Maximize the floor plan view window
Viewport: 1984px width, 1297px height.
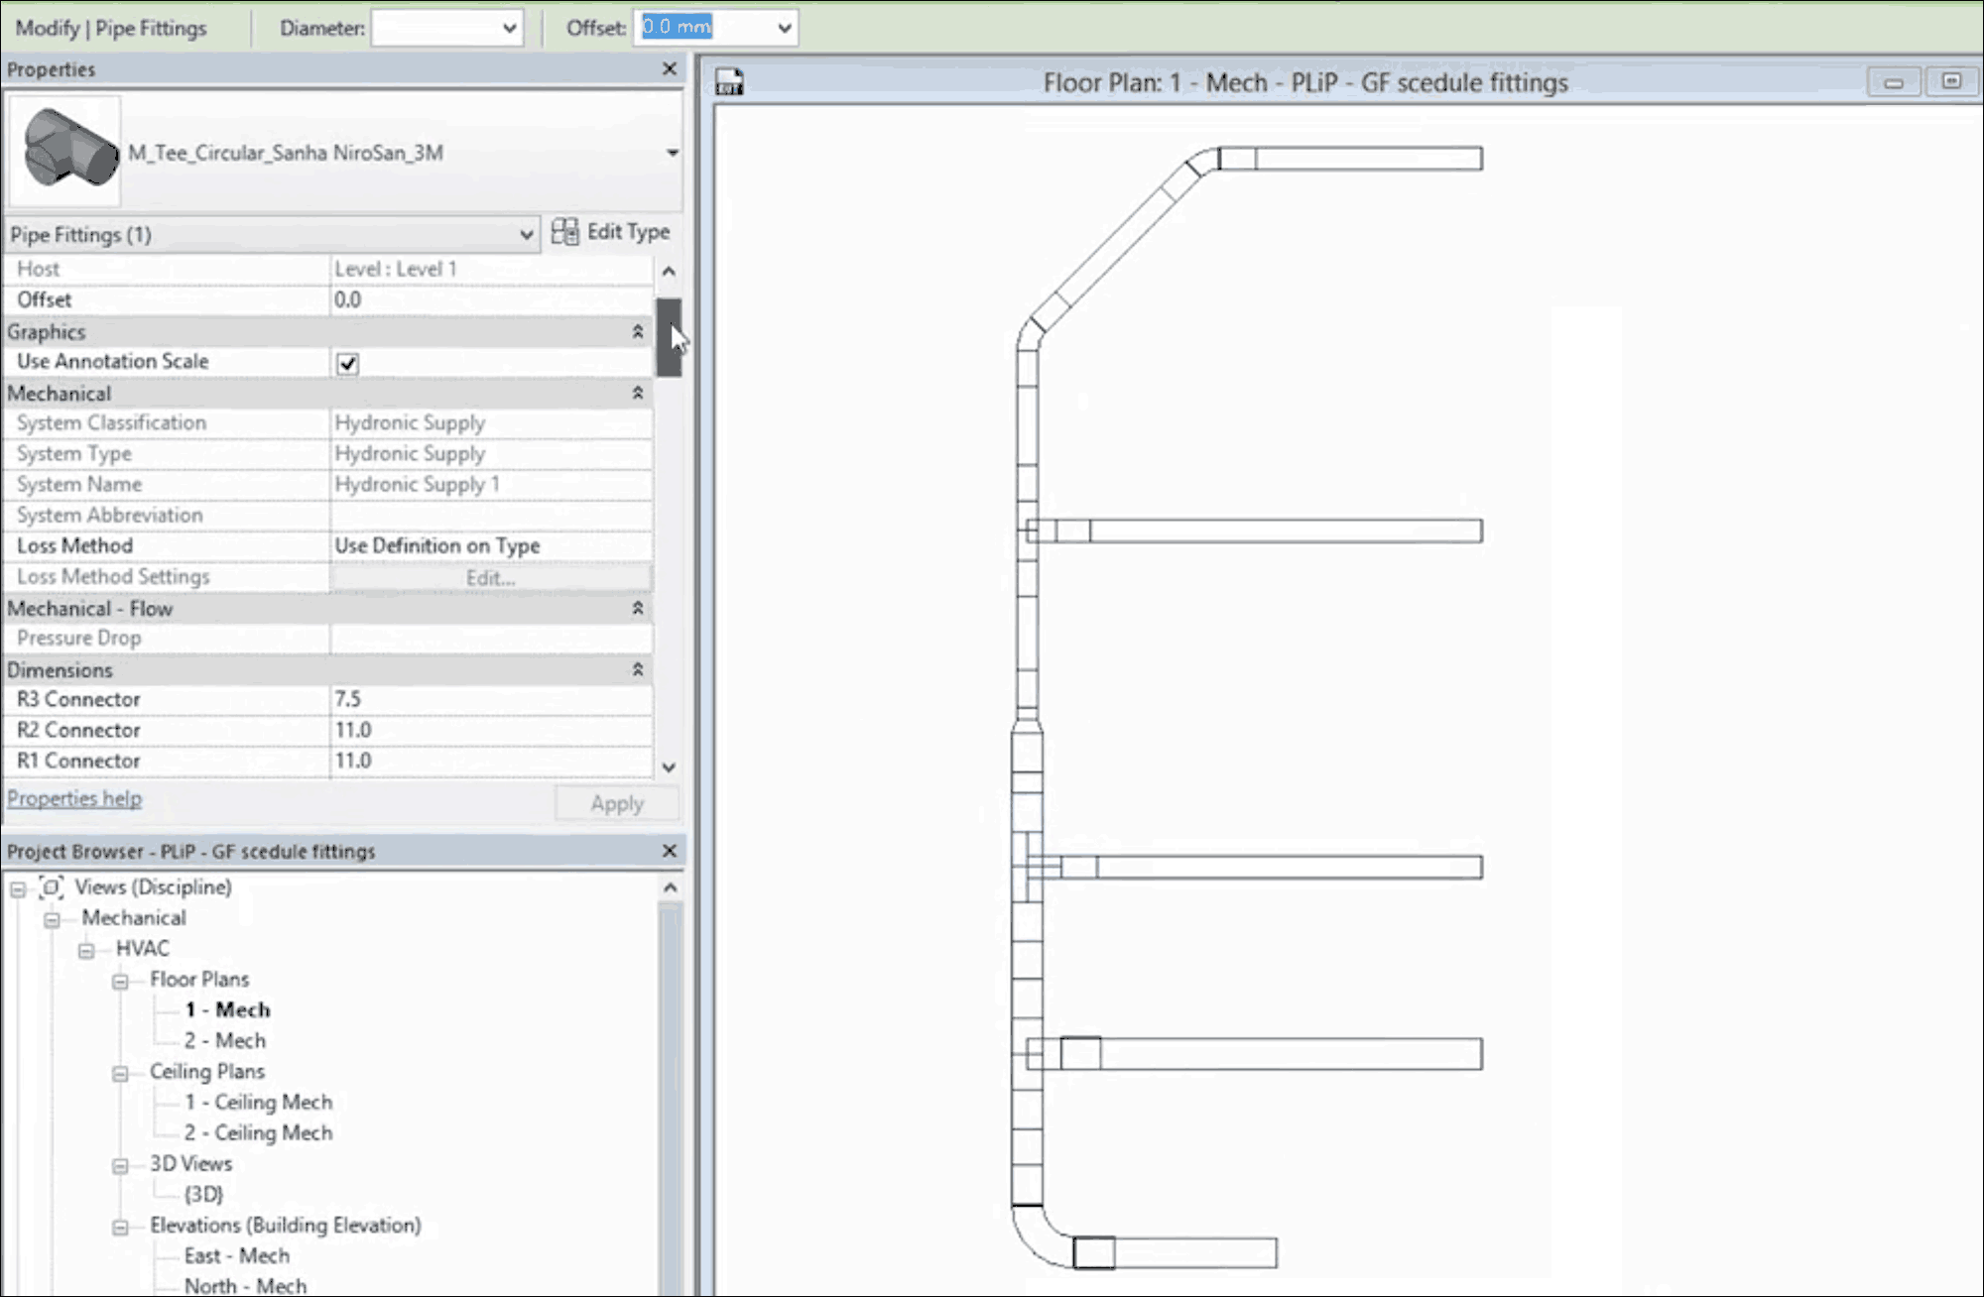(x=1951, y=81)
